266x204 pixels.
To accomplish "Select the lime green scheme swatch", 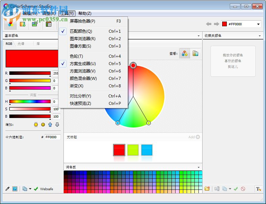I will point(133,150).
